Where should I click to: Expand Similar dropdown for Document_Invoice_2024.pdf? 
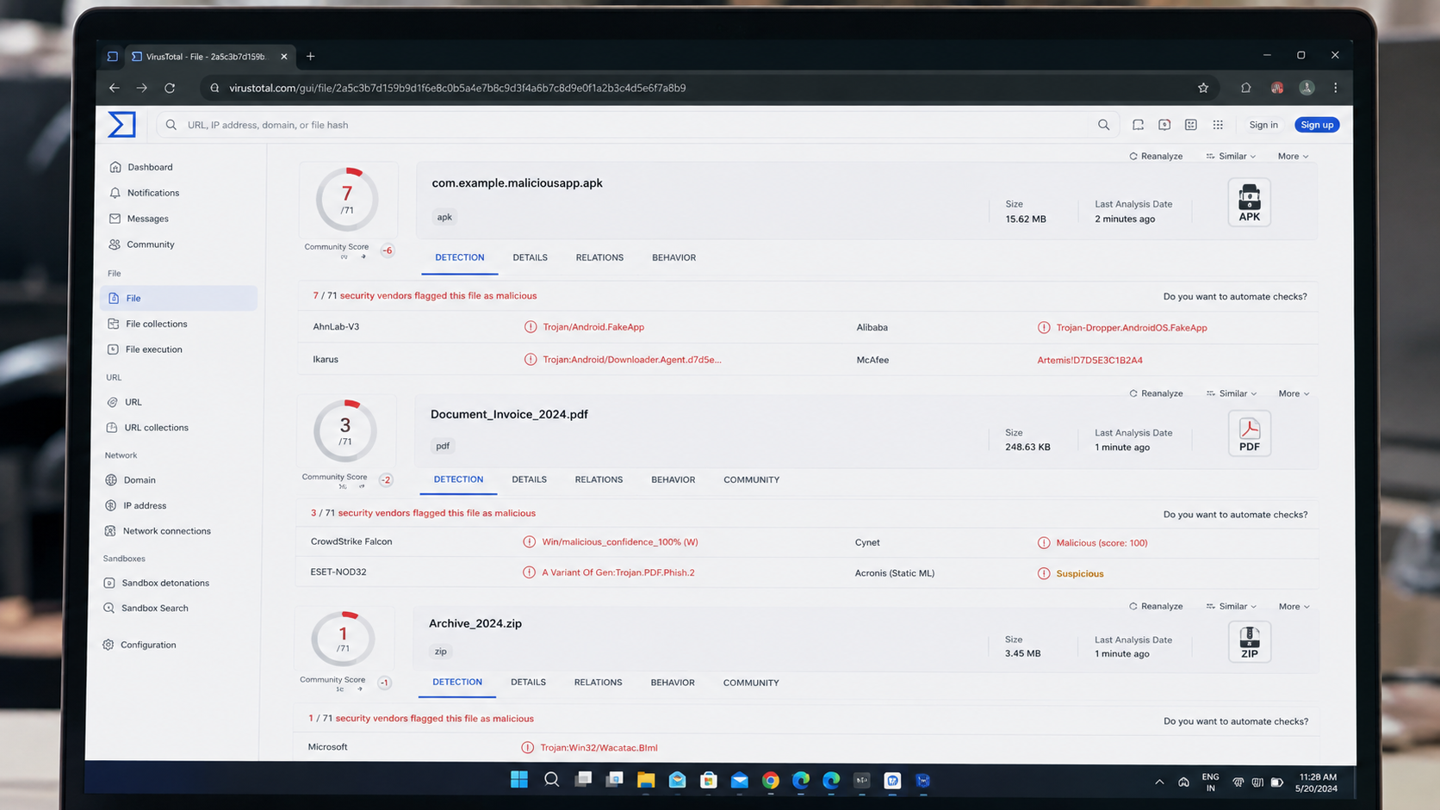point(1232,393)
